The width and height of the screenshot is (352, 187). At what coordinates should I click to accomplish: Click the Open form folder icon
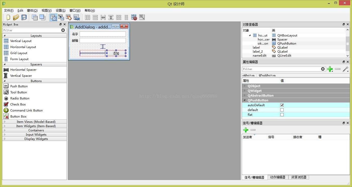coord(16,17)
